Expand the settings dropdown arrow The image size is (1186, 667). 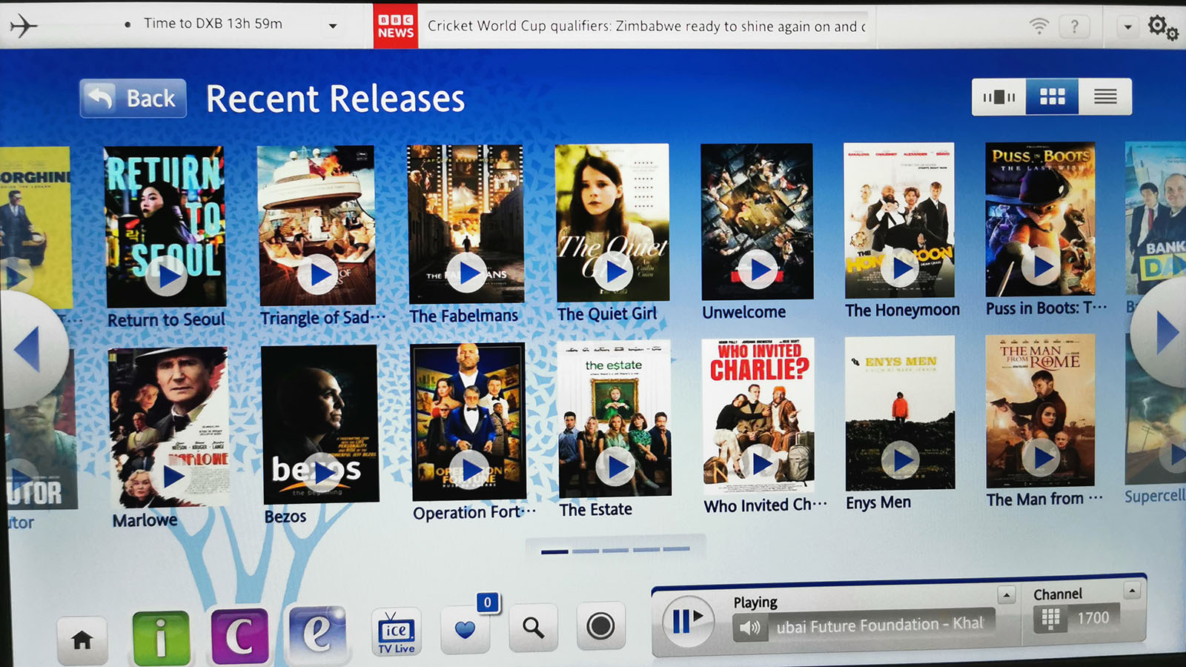(x=1127, y=27)
